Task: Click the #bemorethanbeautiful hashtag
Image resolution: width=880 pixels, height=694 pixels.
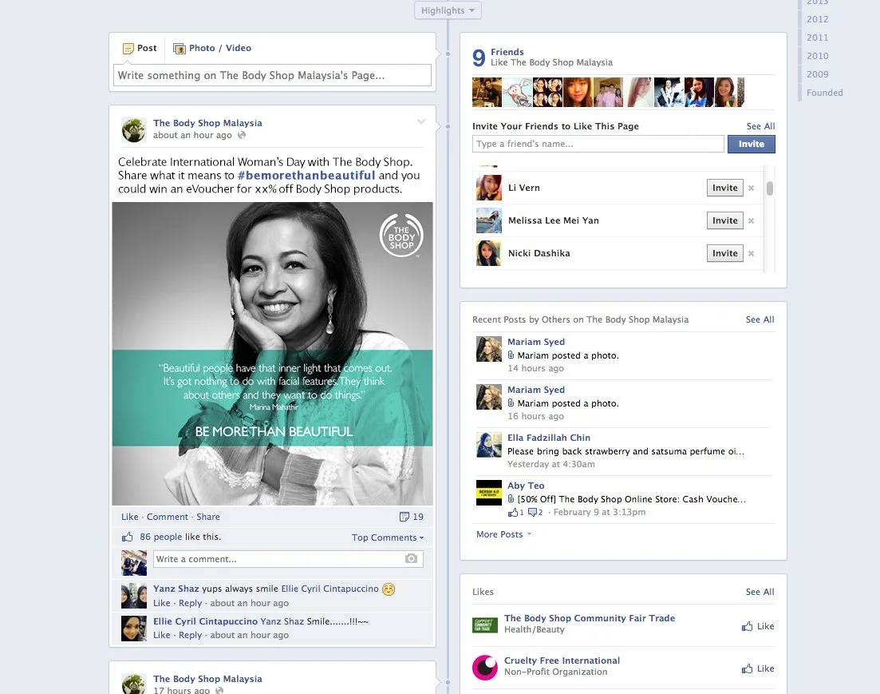Action: [x=306, y=176]
